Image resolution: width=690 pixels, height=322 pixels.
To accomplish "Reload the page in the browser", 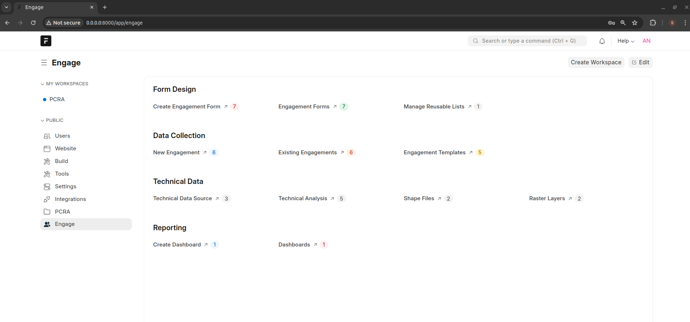I will pyautogui.click(x=33, y=23).
